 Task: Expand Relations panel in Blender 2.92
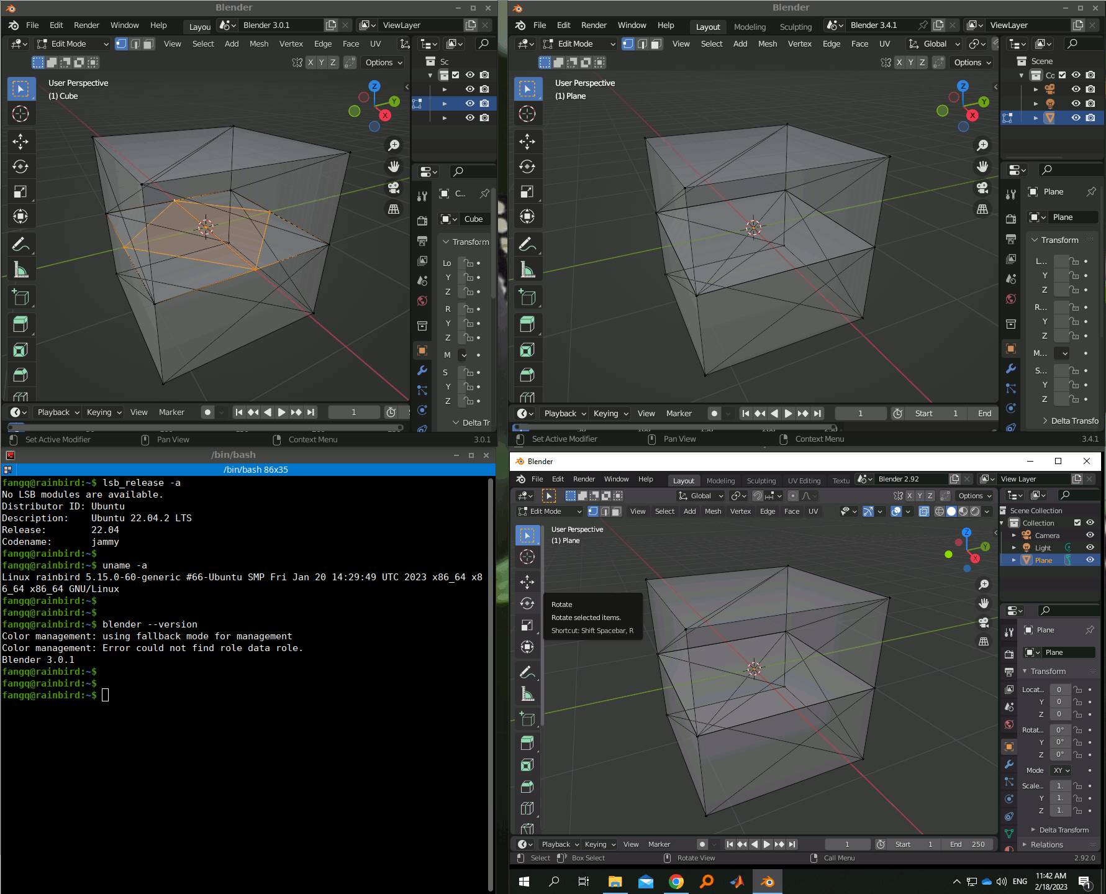click(1046, 845)
